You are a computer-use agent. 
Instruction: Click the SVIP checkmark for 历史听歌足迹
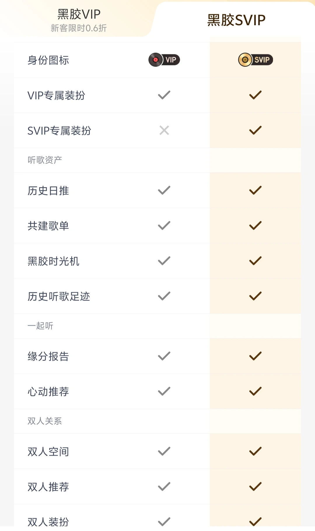256,296
